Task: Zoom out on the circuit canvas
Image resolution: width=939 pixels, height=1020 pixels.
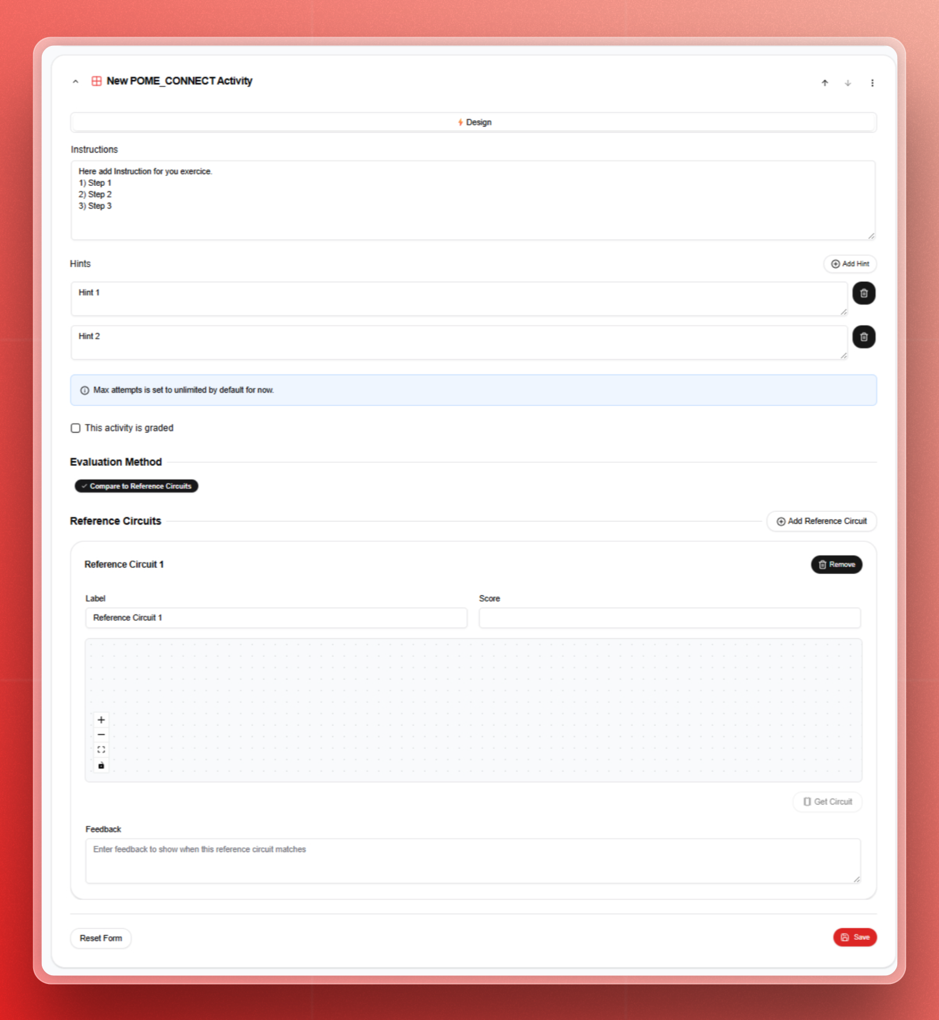Action: pos(101,735)
